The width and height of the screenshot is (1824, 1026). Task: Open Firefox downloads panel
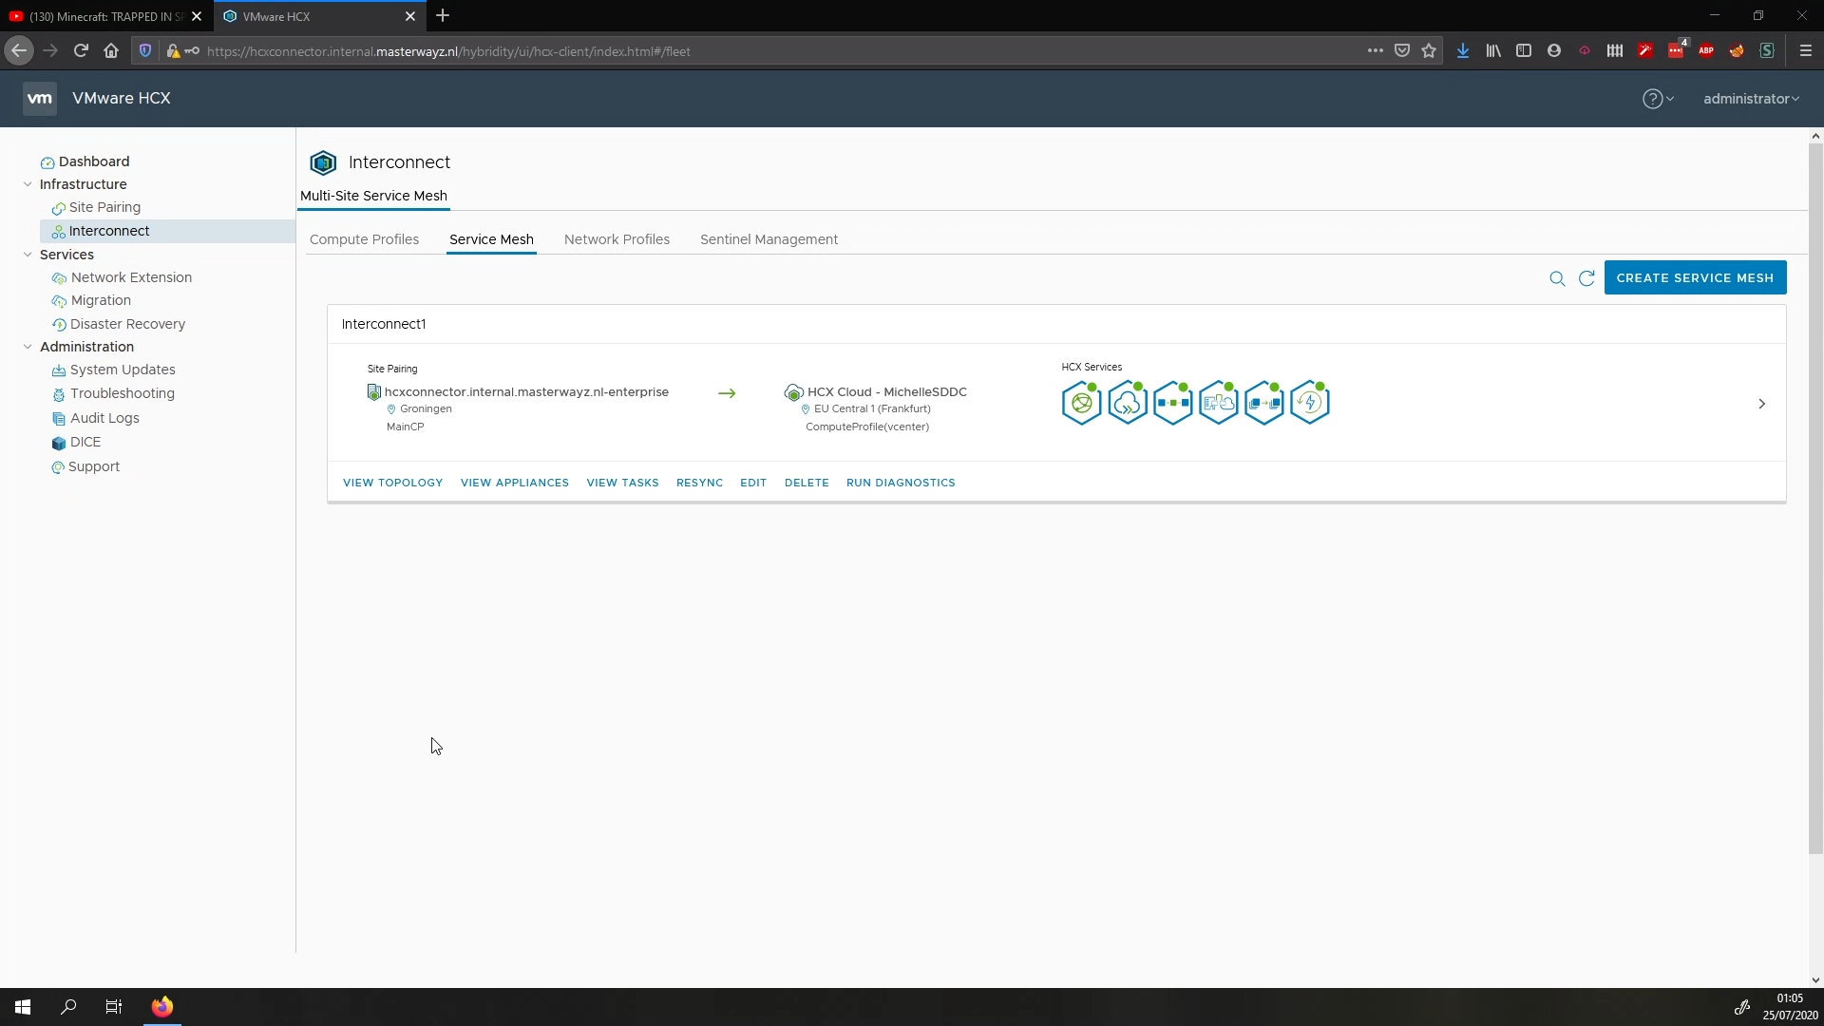(x=1463, y=51)
